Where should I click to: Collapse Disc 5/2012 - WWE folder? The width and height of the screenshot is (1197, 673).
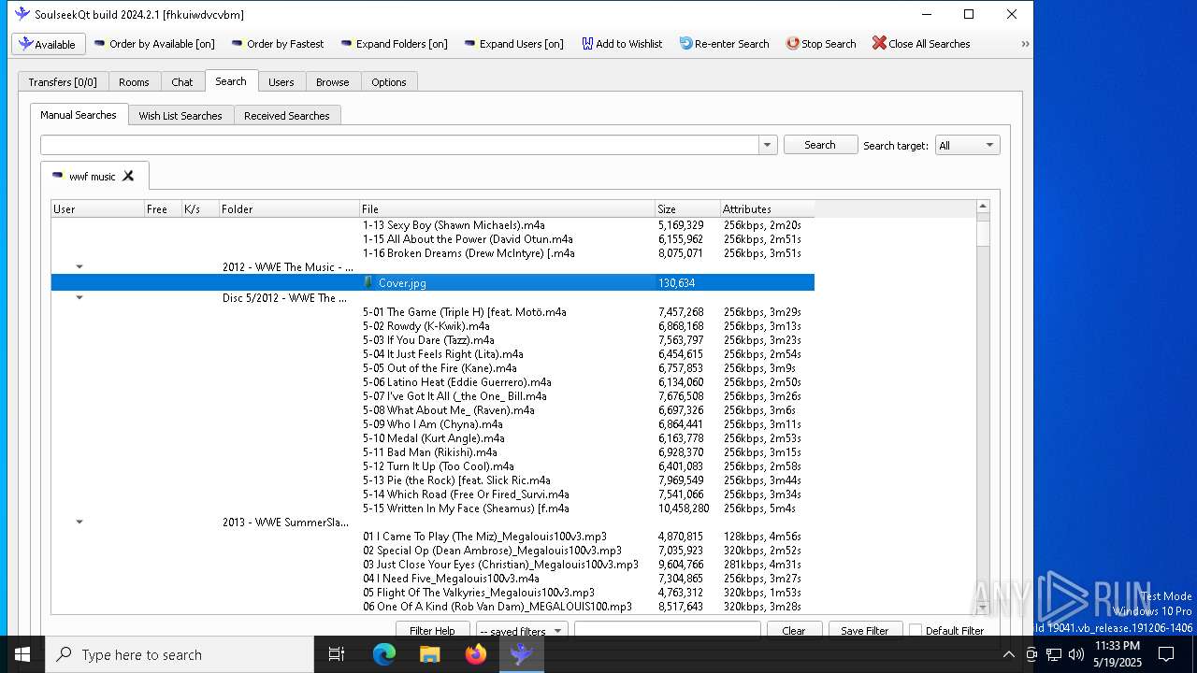click(x=79, y=298)
